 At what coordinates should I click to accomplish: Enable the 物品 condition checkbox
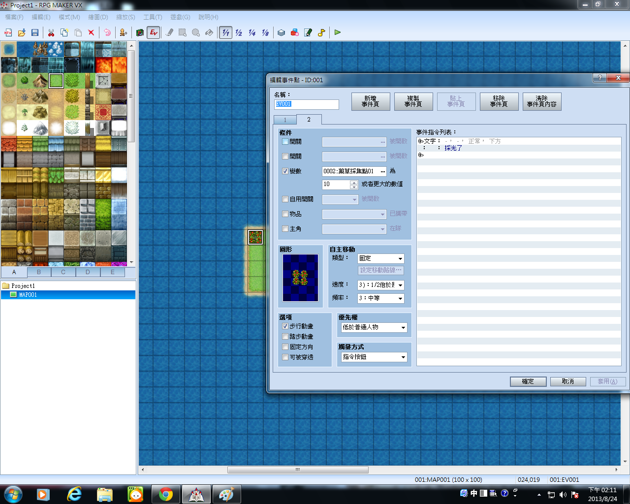click(285, 214)
